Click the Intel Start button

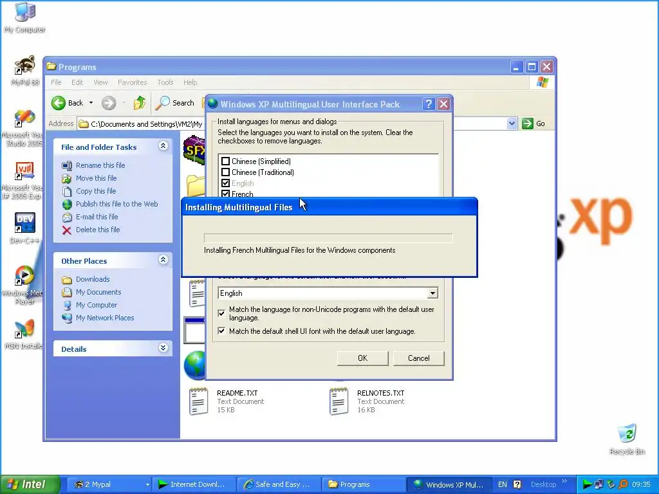(x=30, y=484)
